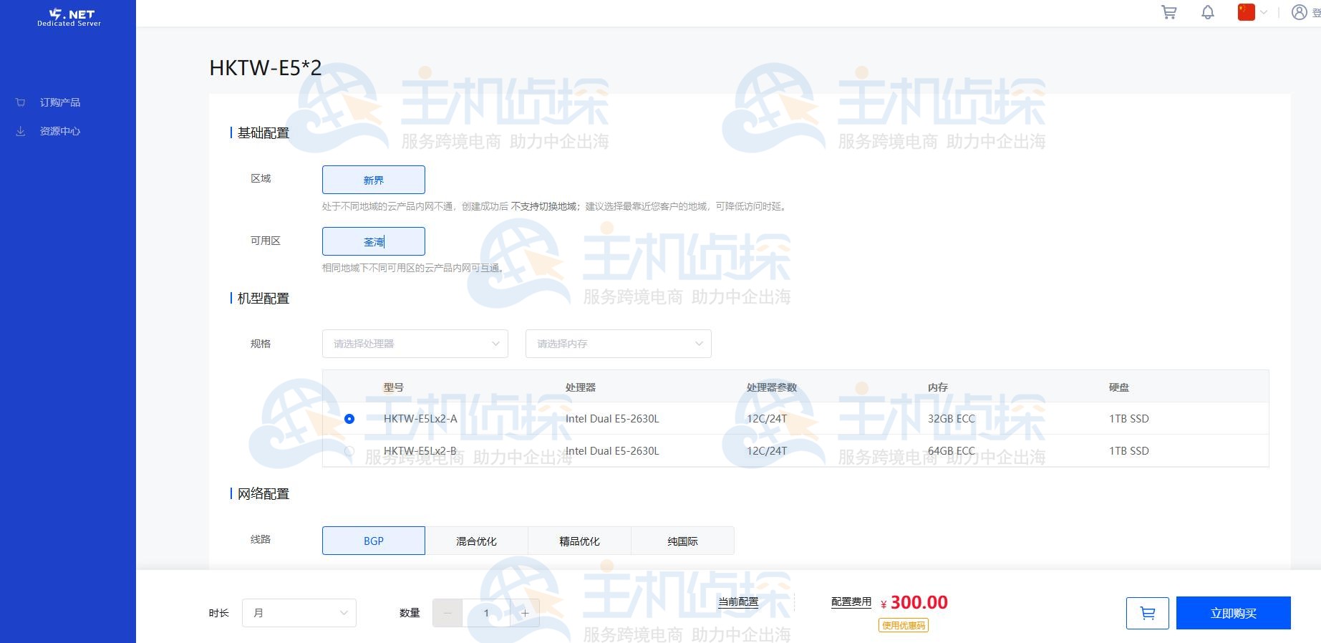
Task: Click the China flag language icon
Action: pyautogui.click(x=1247, y=12)
